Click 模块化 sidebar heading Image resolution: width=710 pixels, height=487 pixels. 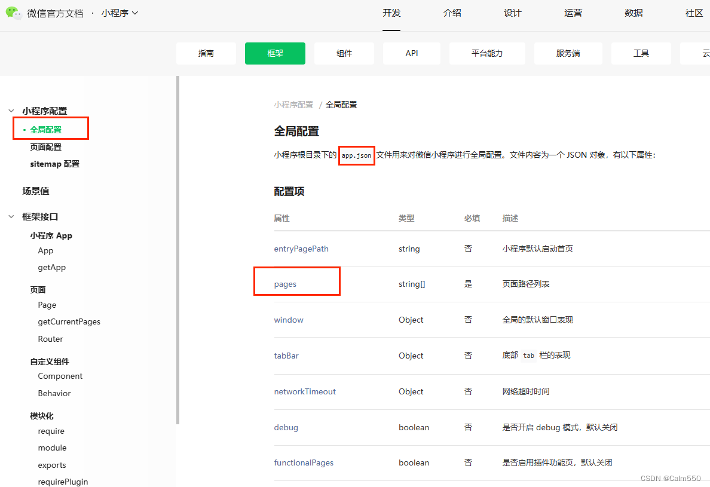[x=42, y=416]
